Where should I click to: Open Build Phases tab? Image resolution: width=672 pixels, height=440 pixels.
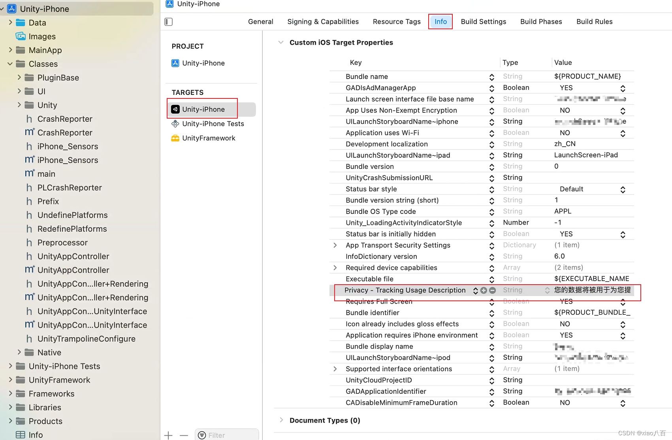coord(541,22)
